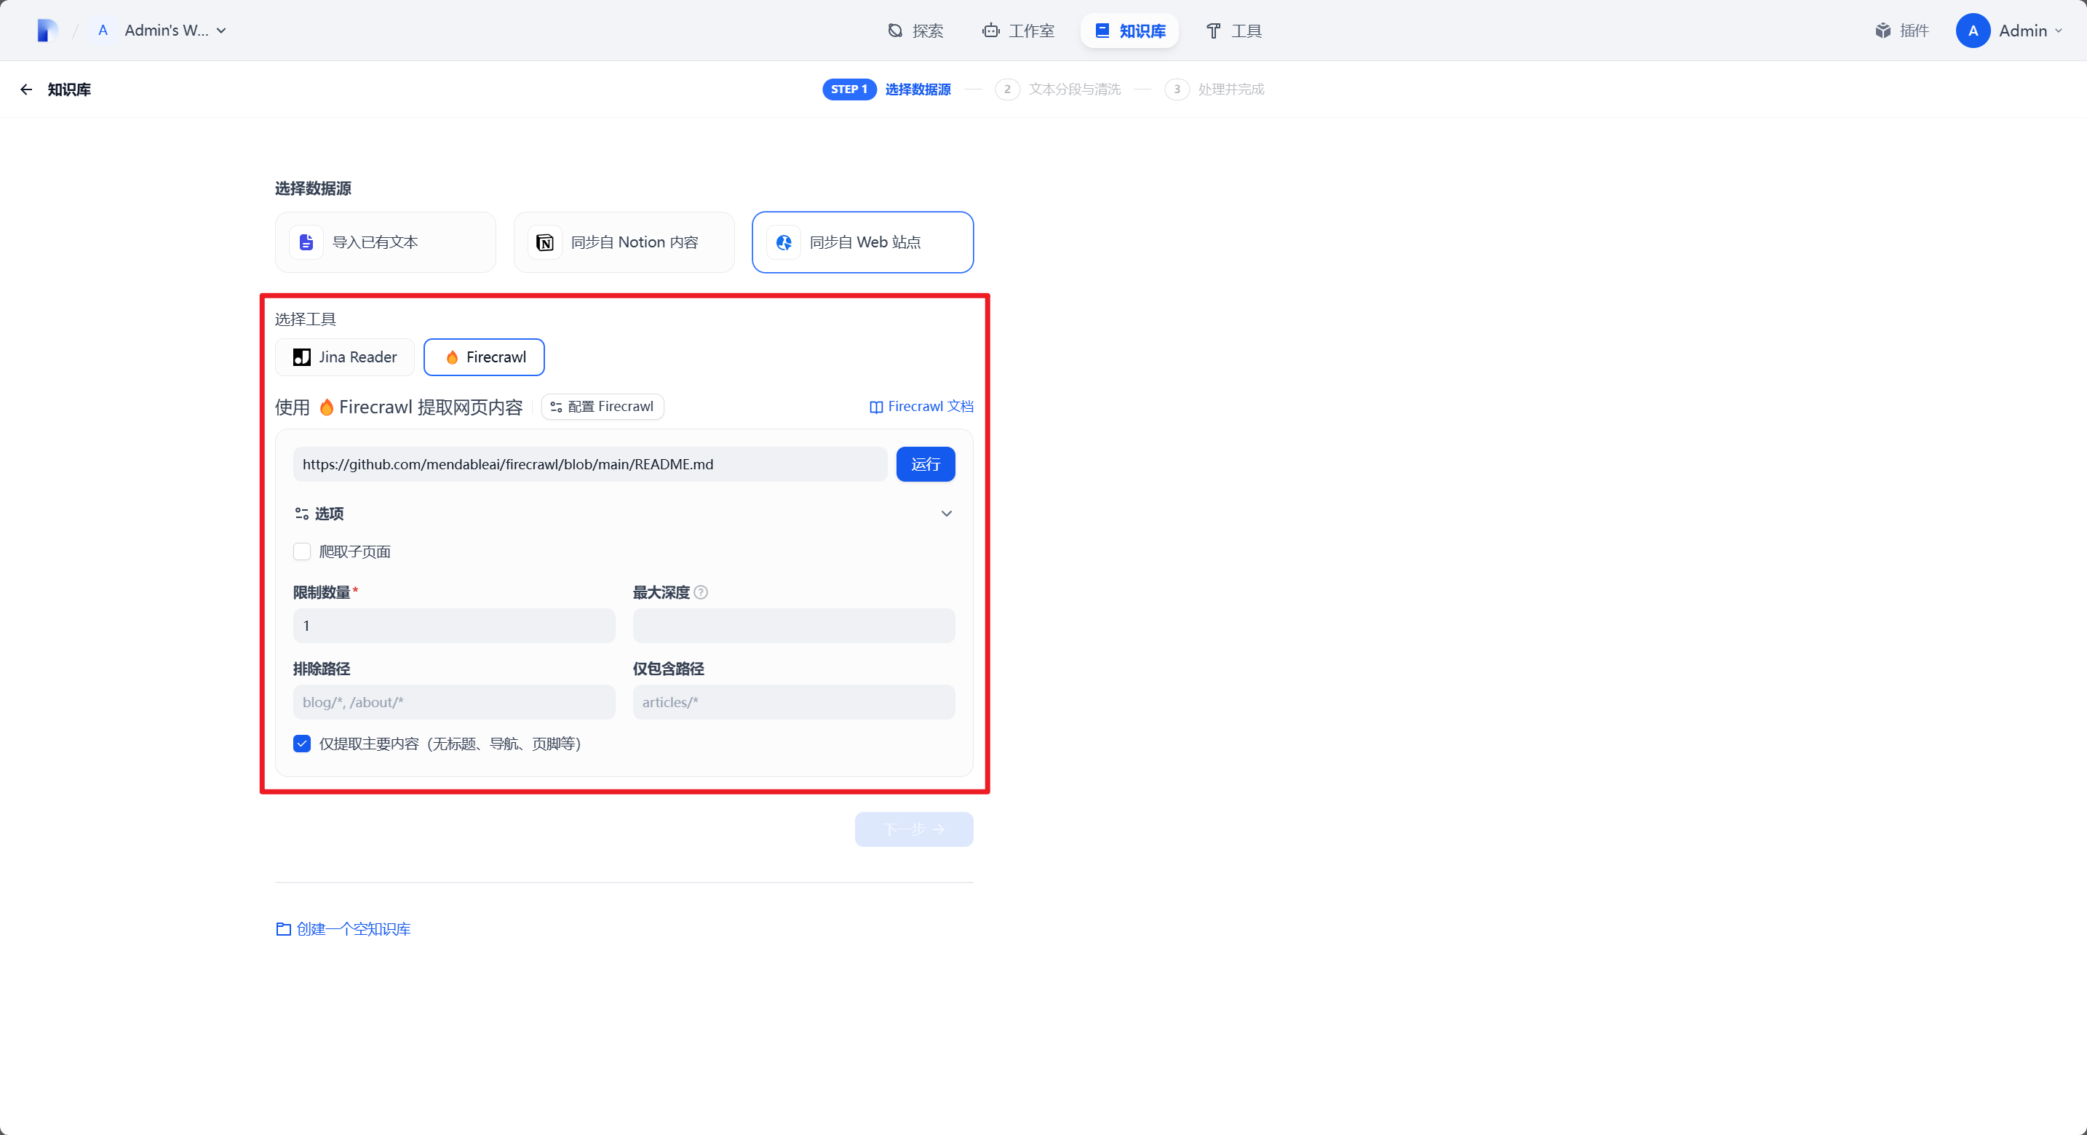This screenshot has width=2087, height=1135.
Task: Open the Admin's Workspace dropdown
Action: (175, 31)
